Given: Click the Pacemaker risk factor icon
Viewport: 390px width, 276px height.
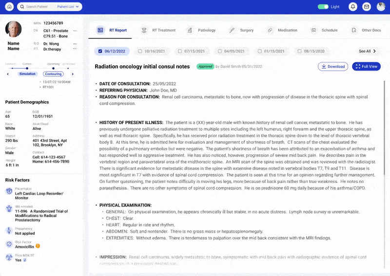Looking at the screenshot, I should 9,191.
